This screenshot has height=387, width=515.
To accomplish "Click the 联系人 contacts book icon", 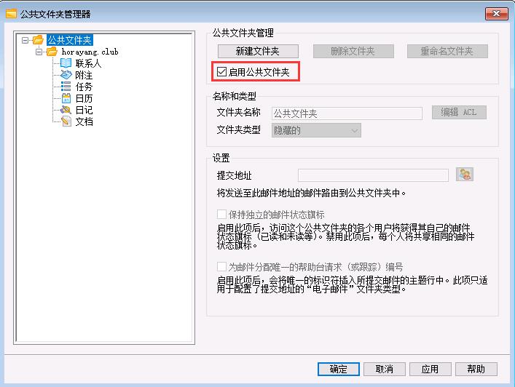I will pyautogui.click(x=66, y=63).
